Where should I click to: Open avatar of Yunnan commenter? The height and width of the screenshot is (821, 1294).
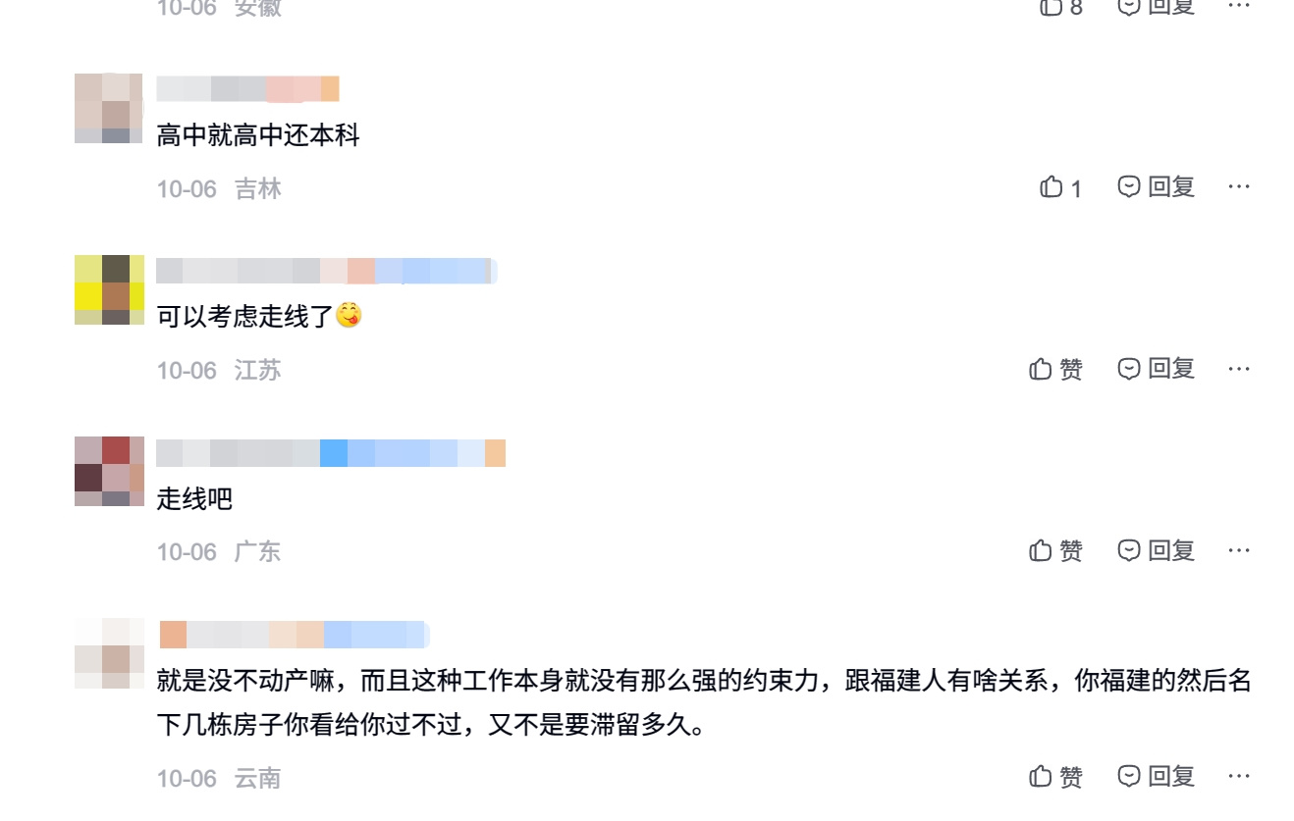click(109, 653)
